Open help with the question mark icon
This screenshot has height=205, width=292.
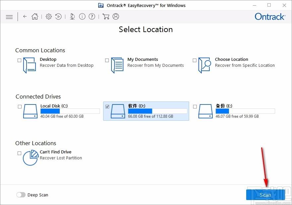[x=92, y=17]
